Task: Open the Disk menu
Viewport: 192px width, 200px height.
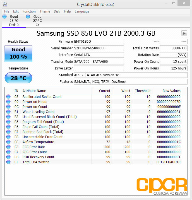Action: pyautogui.click(x=57, y=11)
